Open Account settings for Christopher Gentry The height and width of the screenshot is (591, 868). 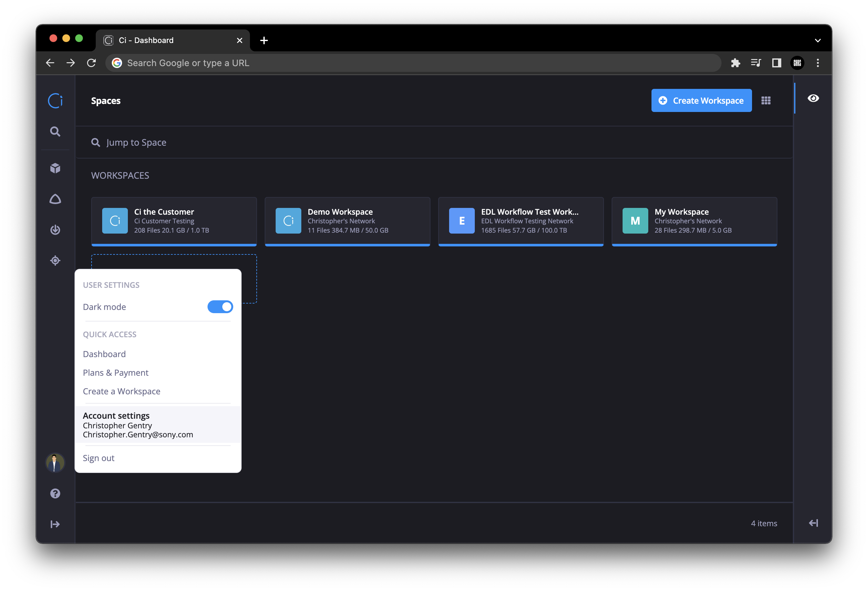pyautogui.click(x=158, y=424)
